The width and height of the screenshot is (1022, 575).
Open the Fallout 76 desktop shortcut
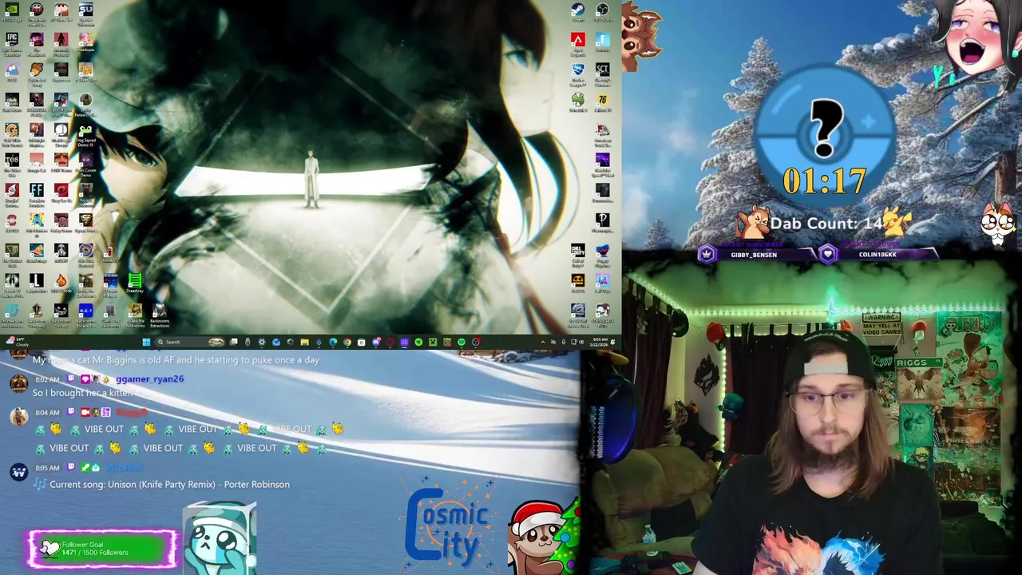(x=603, y=102)
